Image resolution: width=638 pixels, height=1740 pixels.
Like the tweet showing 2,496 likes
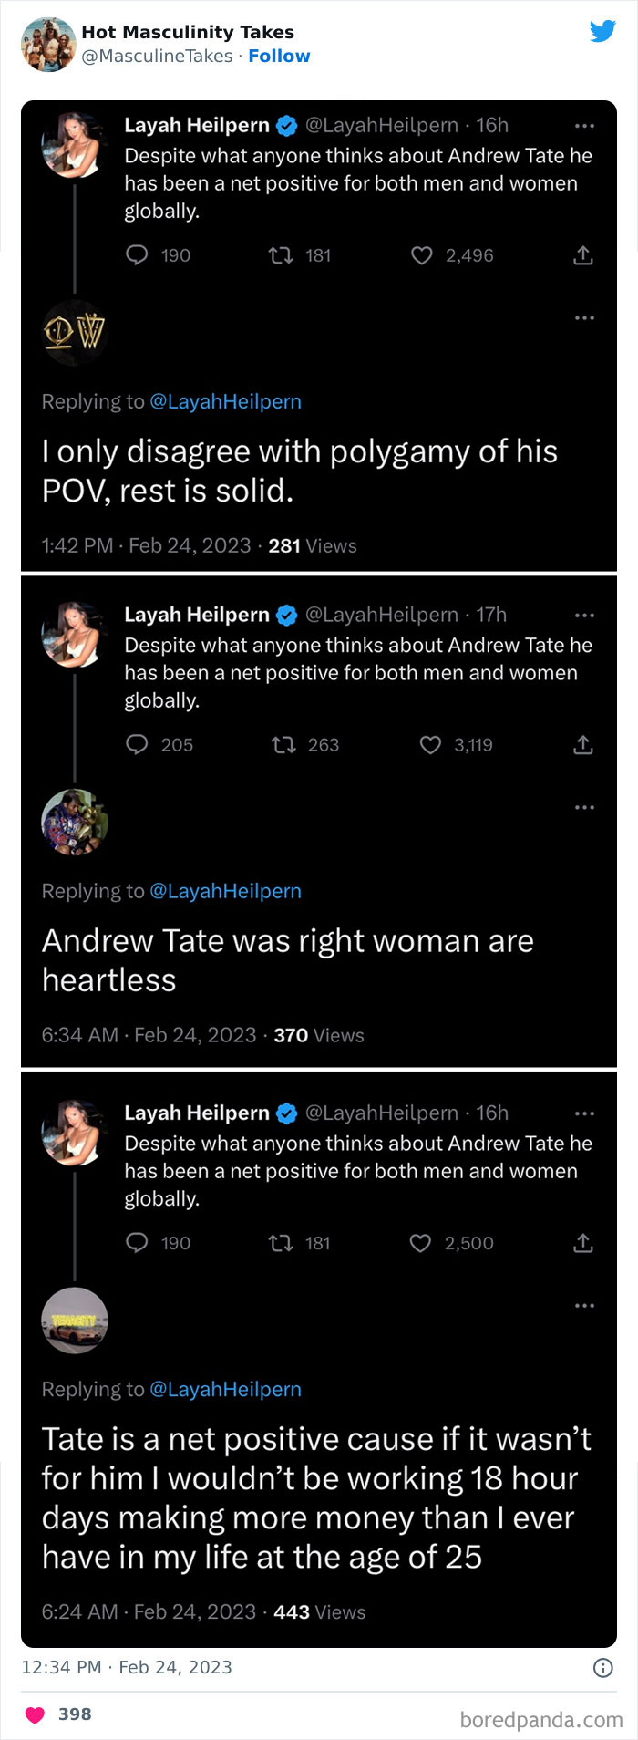click(x=420, y=255)
